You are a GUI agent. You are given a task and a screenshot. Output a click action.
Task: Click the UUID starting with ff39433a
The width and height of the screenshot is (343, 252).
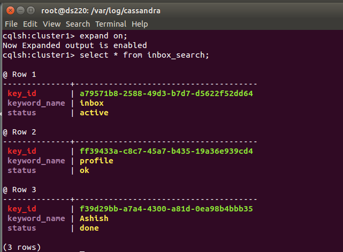click(166, 151)
